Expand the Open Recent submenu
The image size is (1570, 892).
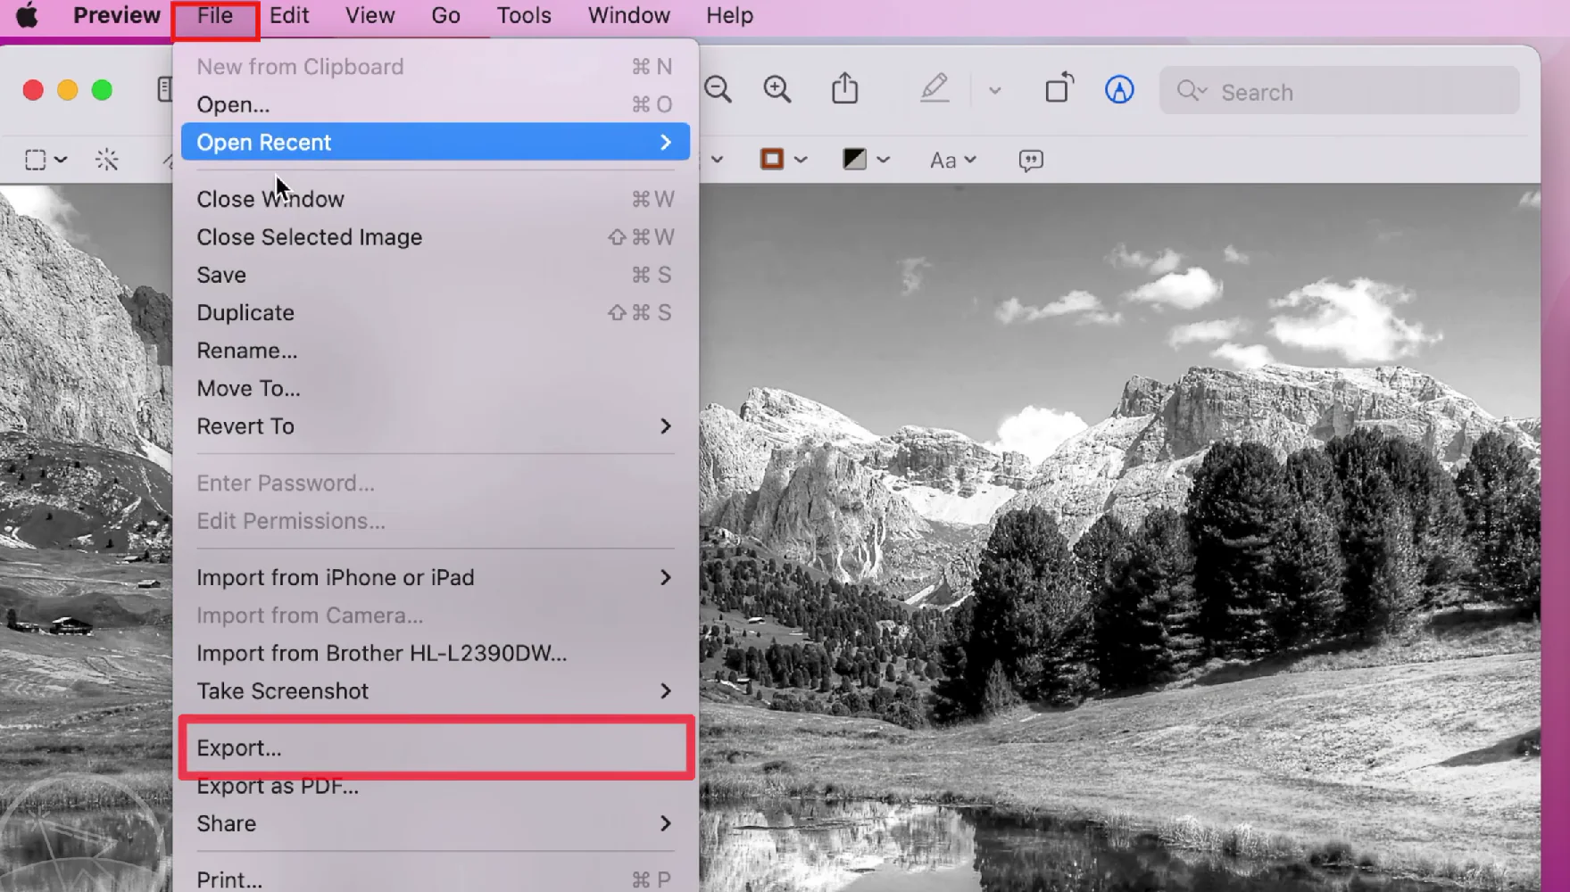point(436,142)
